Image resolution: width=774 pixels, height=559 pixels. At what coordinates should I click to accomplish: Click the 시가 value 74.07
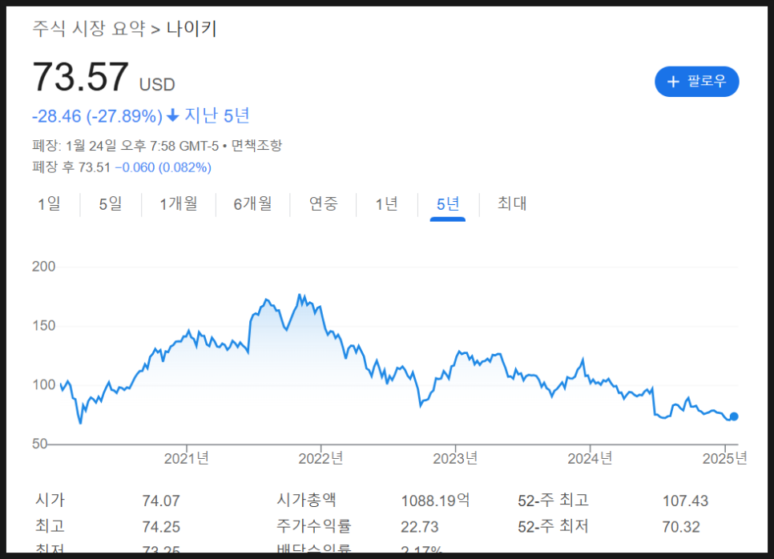161,501
